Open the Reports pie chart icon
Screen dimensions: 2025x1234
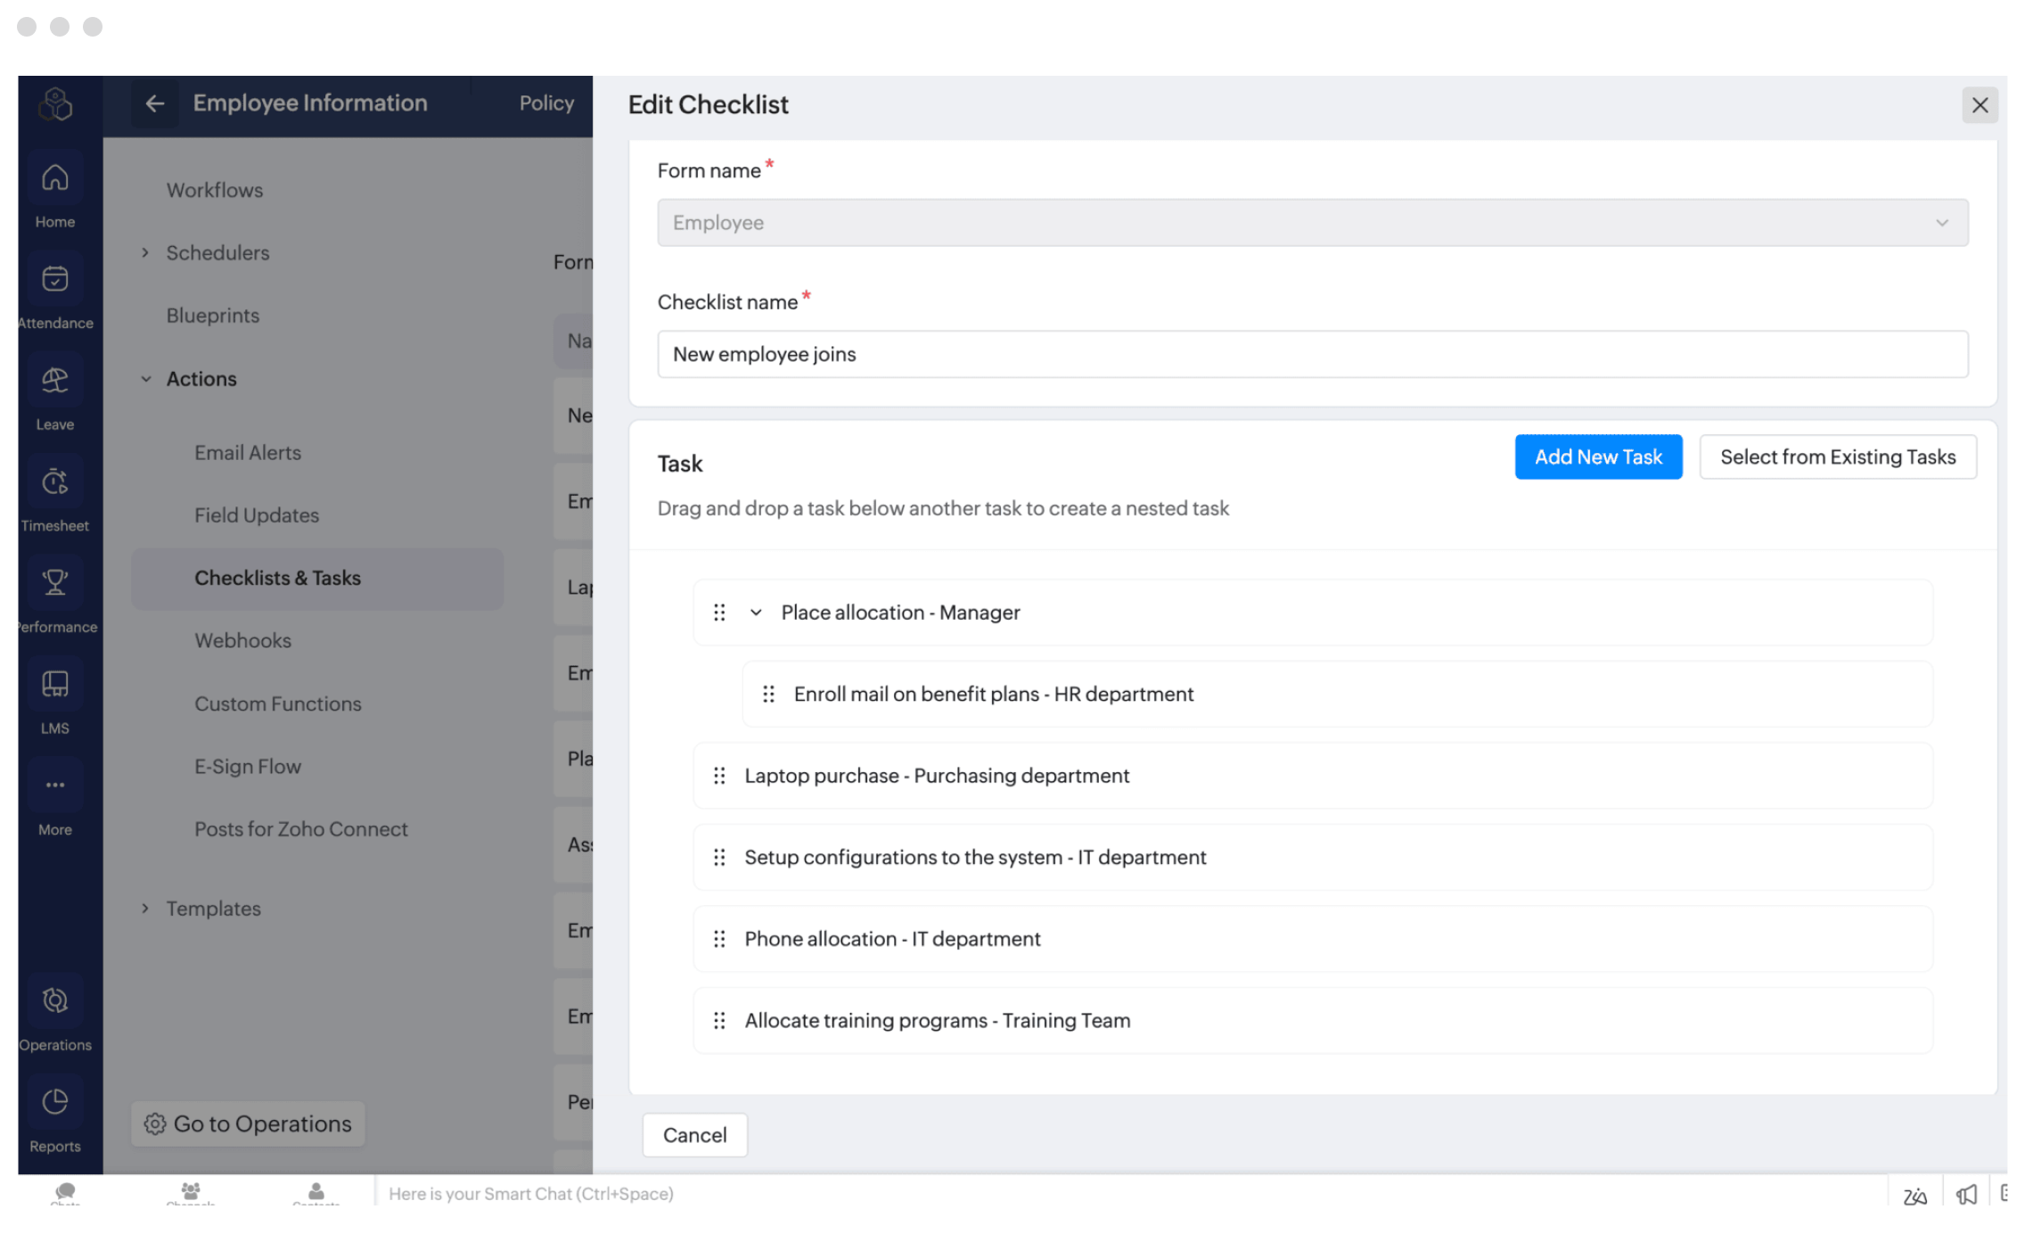(55, 1103)
